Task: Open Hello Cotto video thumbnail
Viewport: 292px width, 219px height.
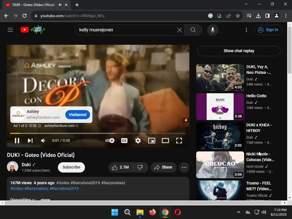Action: tap(220, 107)
